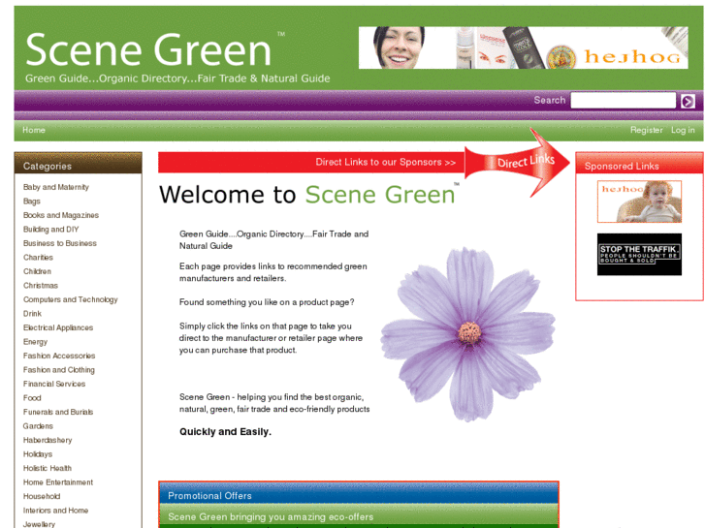This screenshot has width=705, height=528.
Task: Click the purple flower image
Action: click(467, 334)
